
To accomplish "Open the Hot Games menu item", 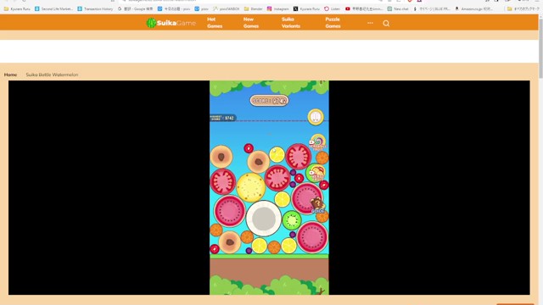I will [x=215, y=23].
